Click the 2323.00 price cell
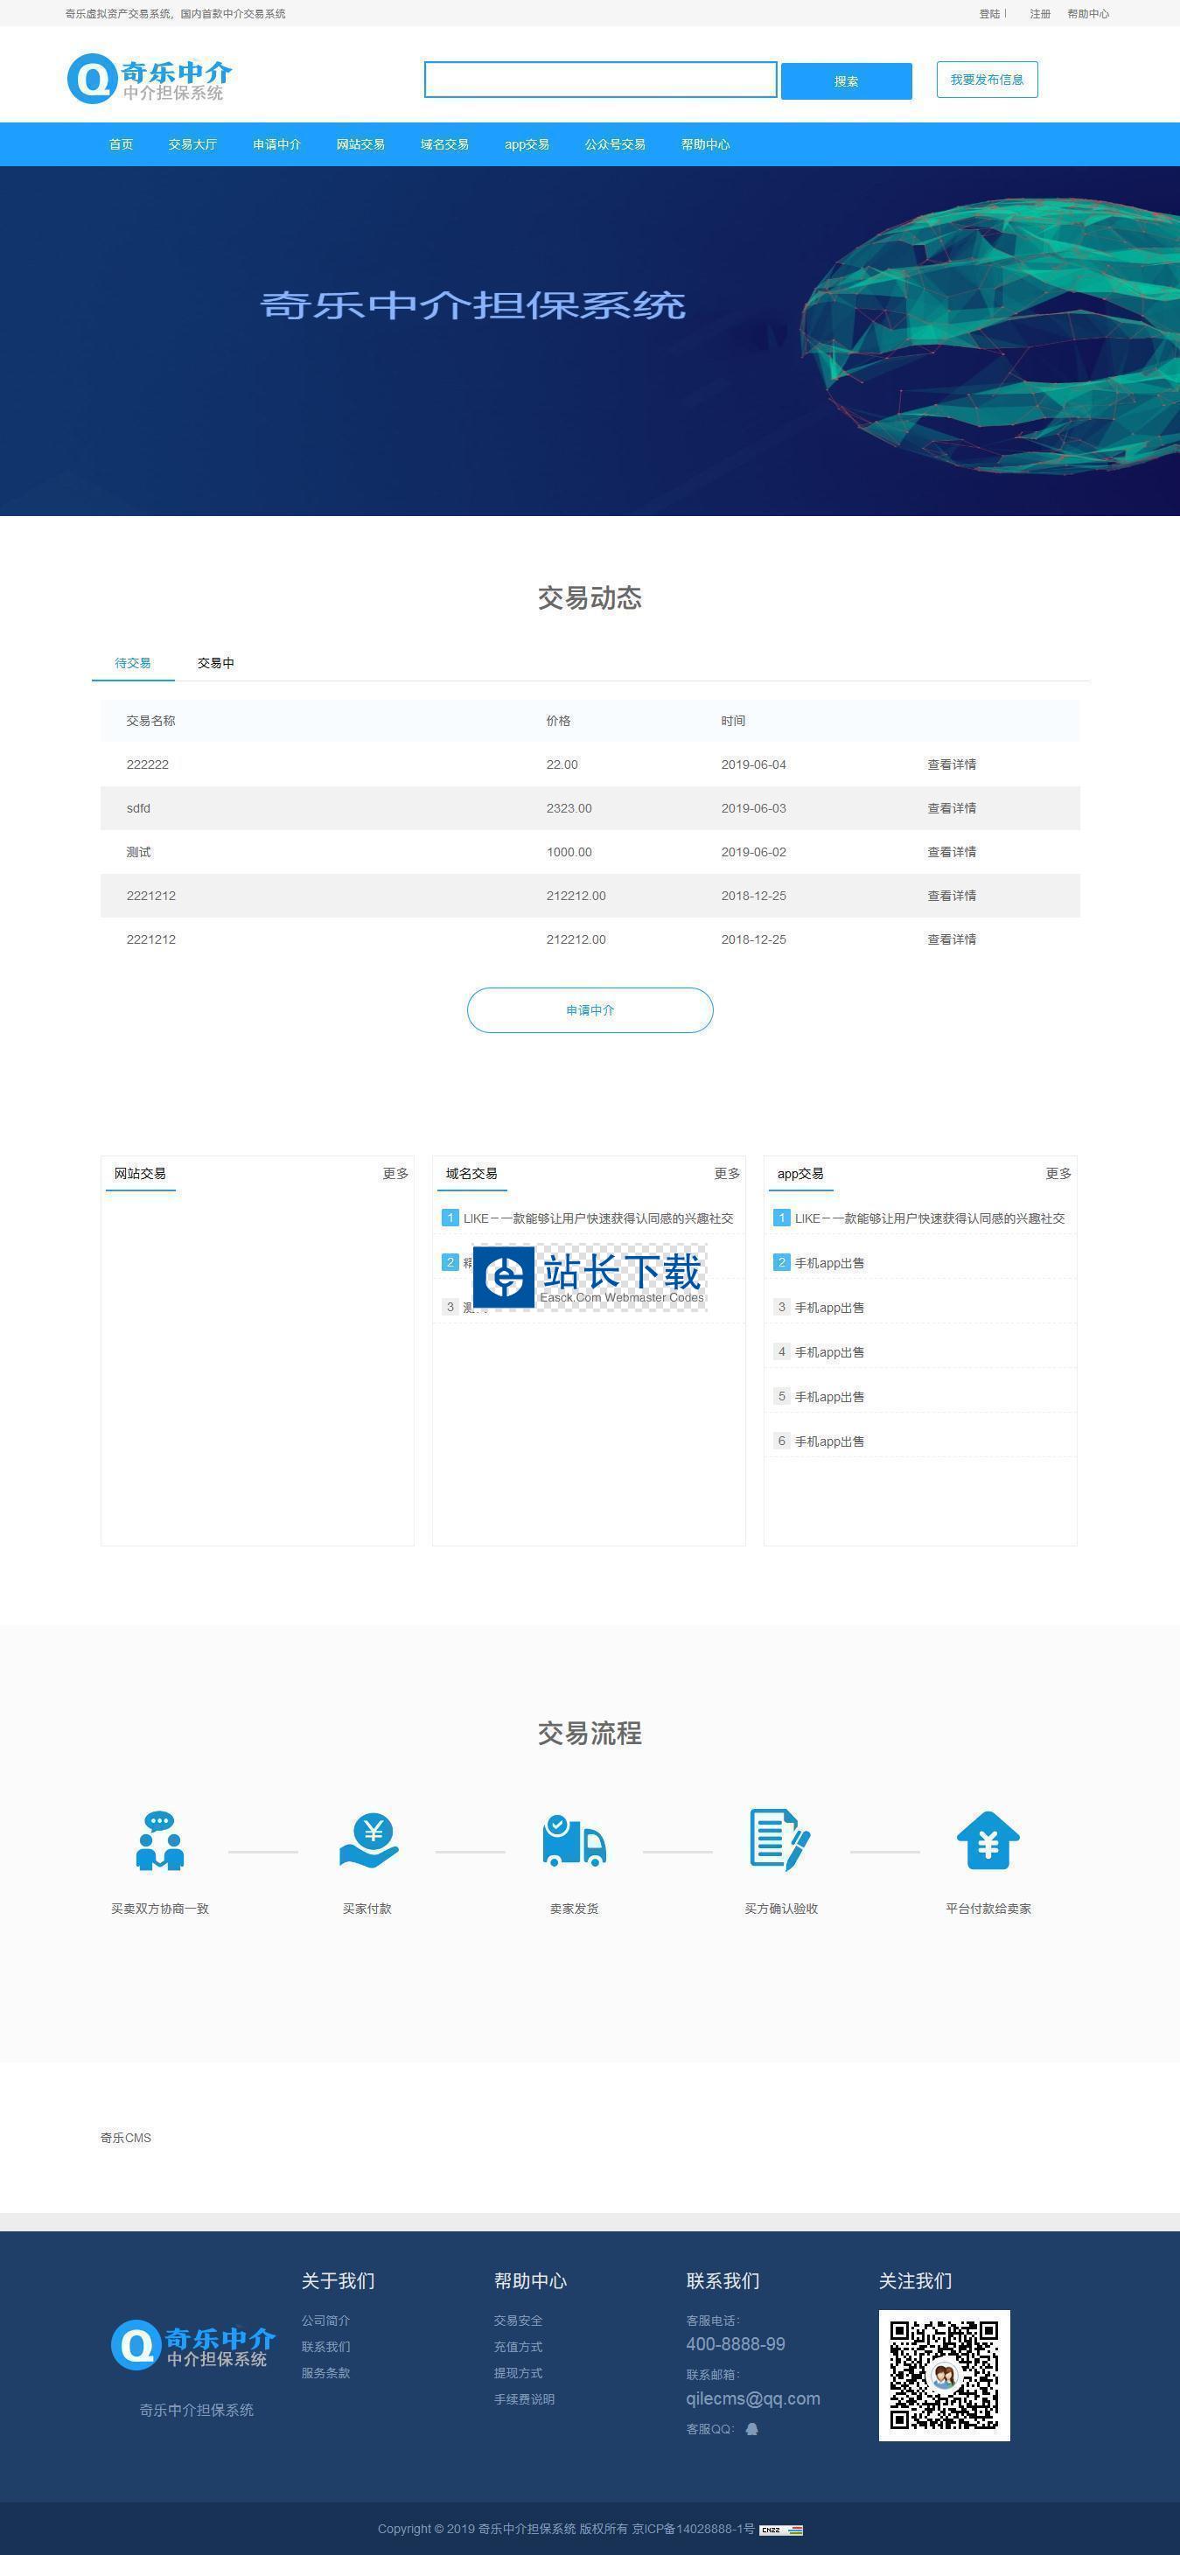 click(569, 808)
